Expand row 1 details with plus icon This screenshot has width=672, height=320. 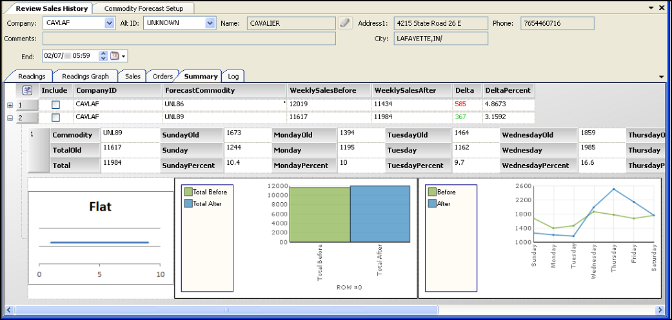pos(9,105)
